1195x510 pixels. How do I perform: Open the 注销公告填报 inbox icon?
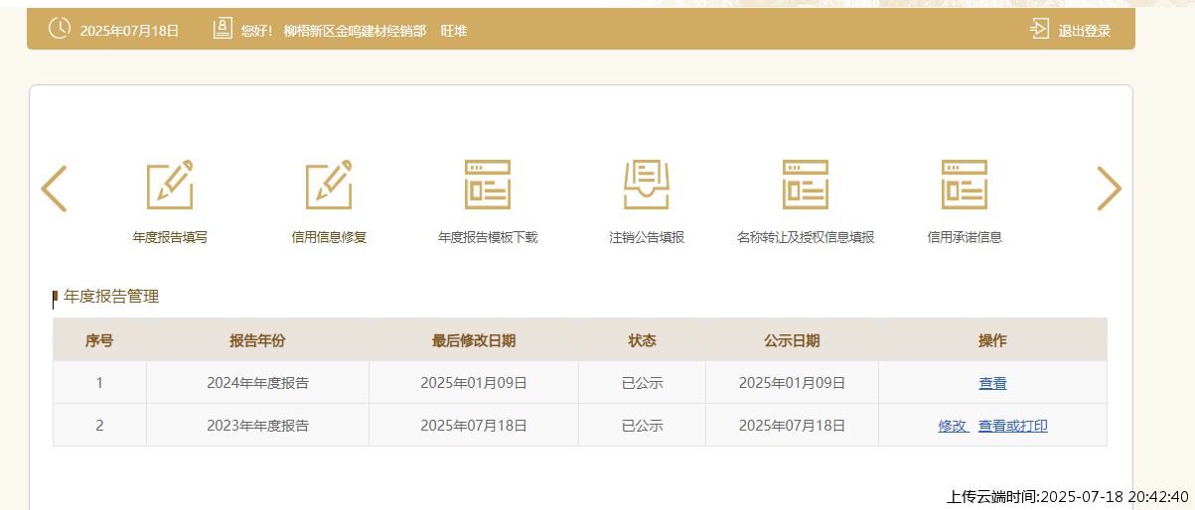click(x=647, y=185)
